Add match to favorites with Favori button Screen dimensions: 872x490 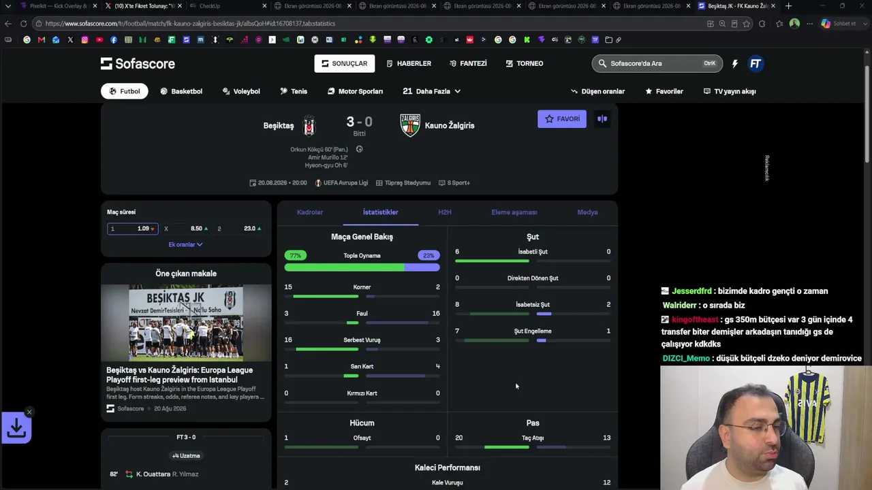562,119
